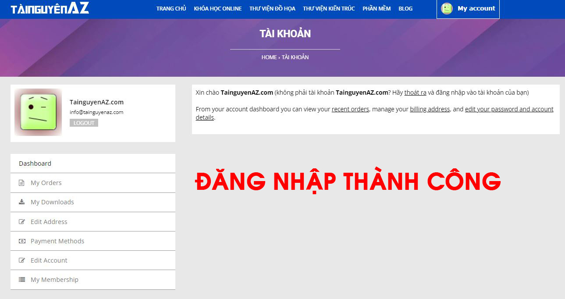Click the Payment Methods card icon

(x=22, y=241)
